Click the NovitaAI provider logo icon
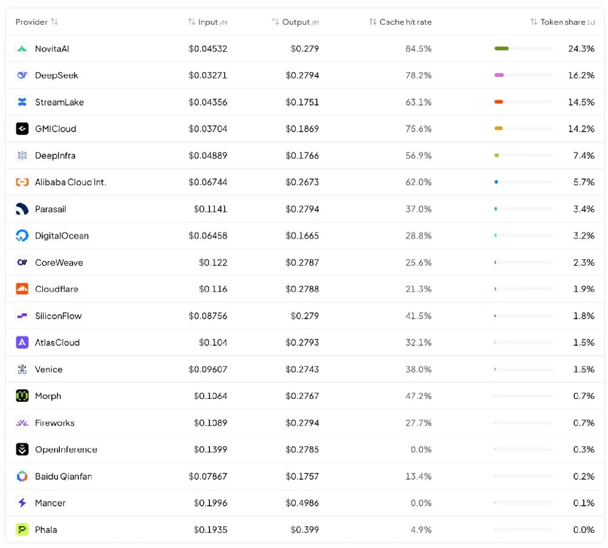Screen dimensions: 608x548 click(22, 48)
